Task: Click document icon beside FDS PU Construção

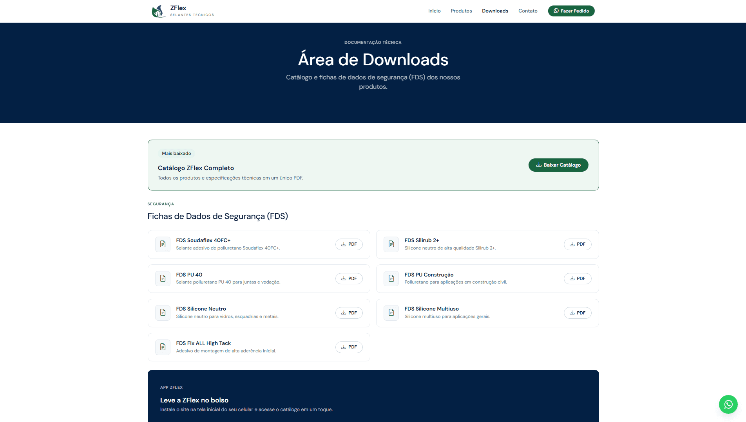Action: tap(391, 278)
